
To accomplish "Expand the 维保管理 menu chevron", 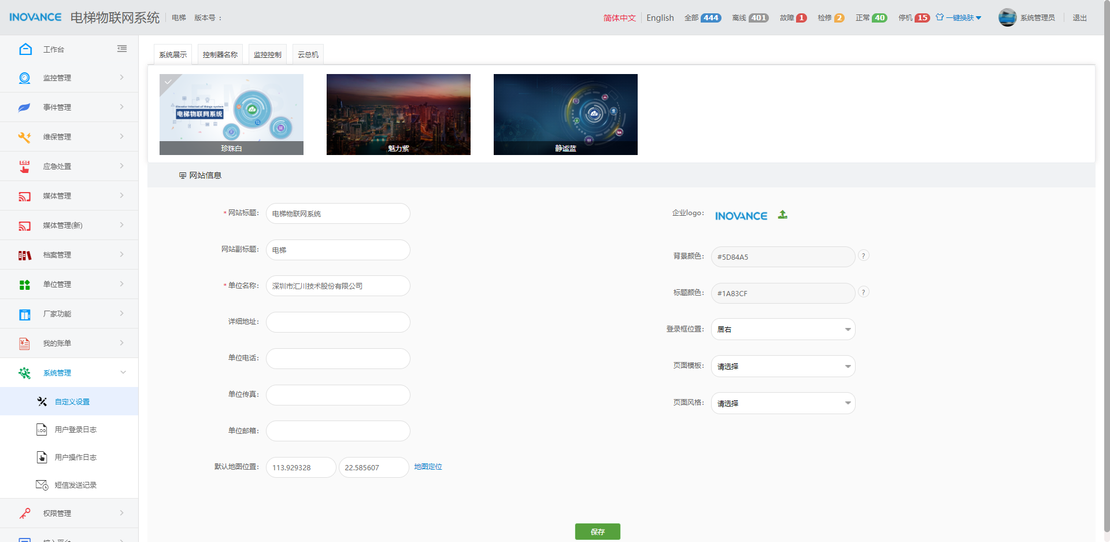I will pyautogui.click(x=121, y=137).
